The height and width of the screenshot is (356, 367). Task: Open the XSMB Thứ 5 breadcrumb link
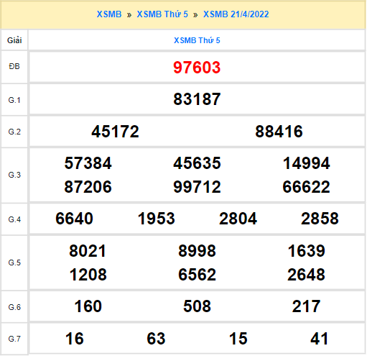(x=162, y=14)
